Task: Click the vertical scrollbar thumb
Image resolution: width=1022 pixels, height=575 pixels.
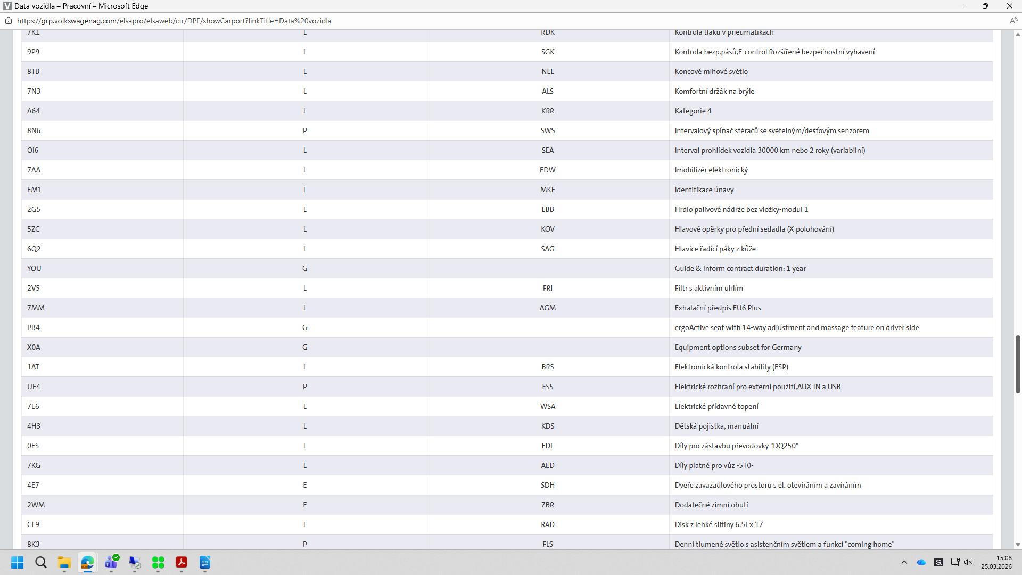Action: 1018,364
